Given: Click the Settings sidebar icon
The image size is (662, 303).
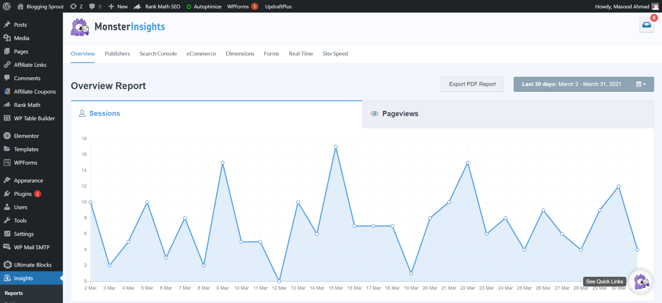Looking at the screenshot, I should point(7,234).
